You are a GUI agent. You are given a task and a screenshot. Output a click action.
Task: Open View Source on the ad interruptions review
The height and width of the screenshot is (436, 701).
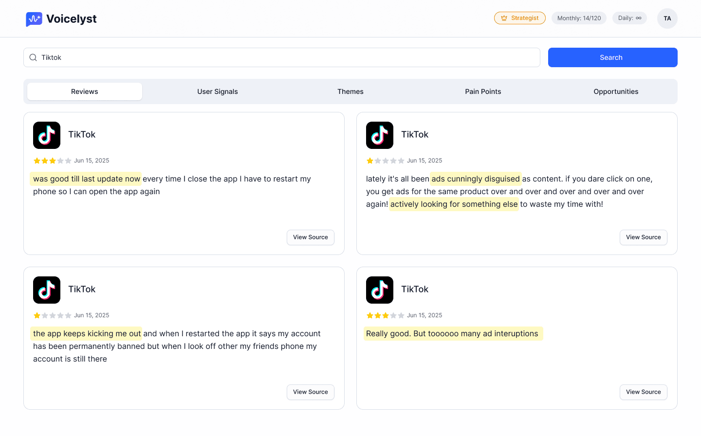(643, 392)
